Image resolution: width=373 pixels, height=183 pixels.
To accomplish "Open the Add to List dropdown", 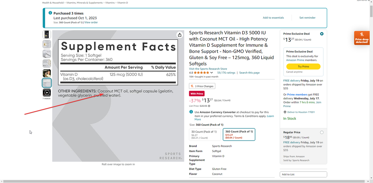I will (x=303, y=174).
